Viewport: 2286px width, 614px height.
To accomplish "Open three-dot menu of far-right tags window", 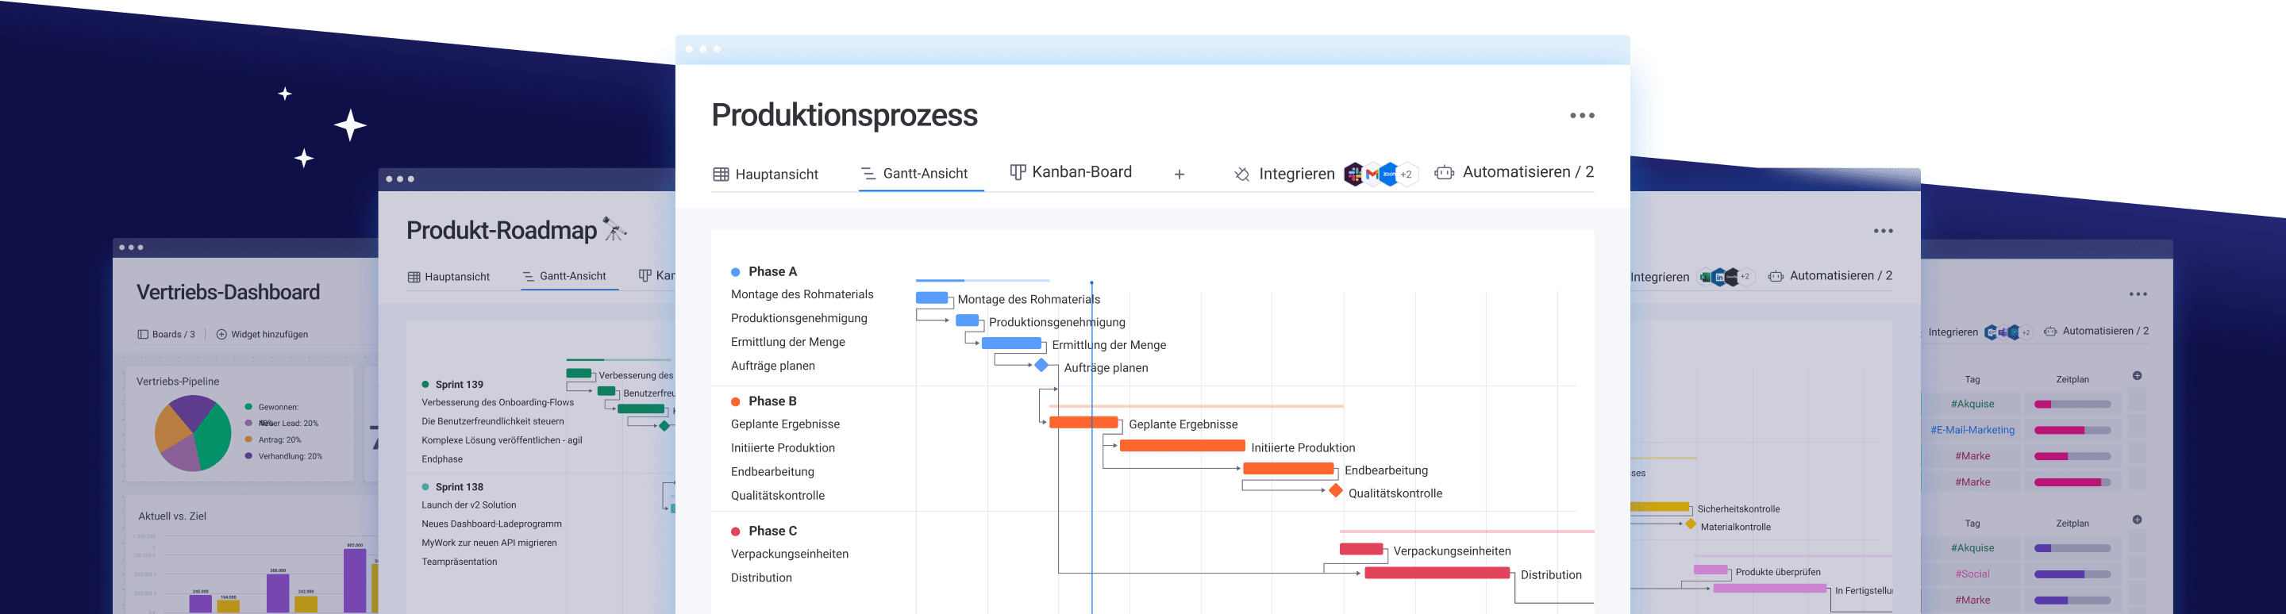I will coord(2138,294).
